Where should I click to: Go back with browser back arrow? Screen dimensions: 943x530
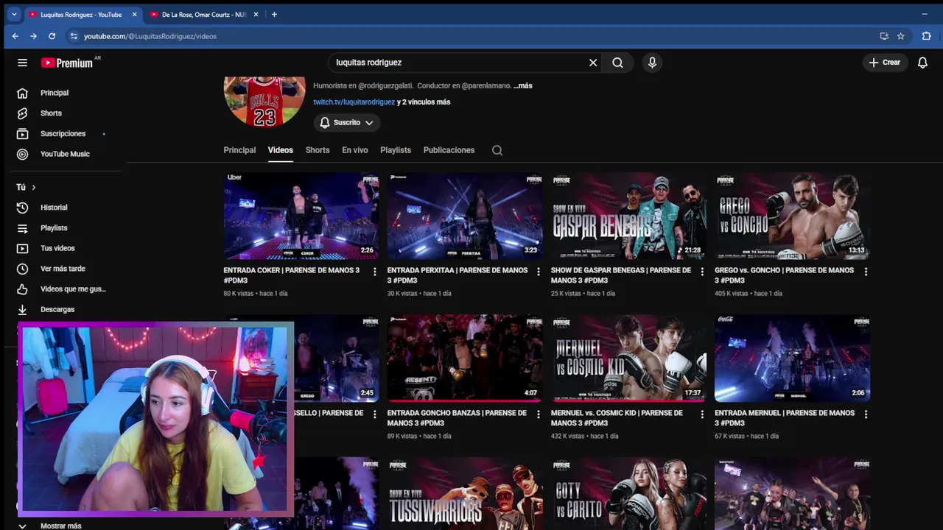(15, 36)
